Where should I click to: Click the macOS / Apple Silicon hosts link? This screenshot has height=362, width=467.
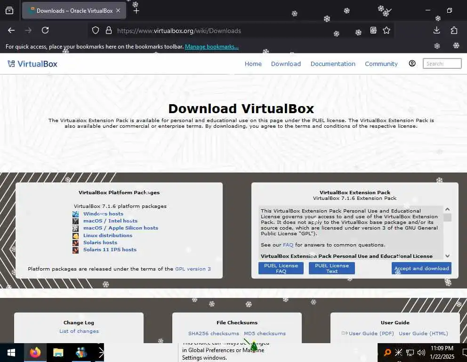(x=121, y=228)
